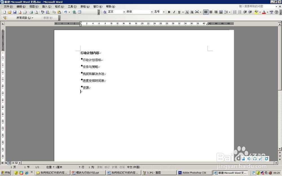The width and height of the screenshot is (282, 176).
Task: Click the vertical scrollbar down arrow
Action: [280, 149]
